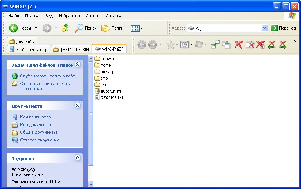This screenshot has height=189, width=301.
Task: Open Общие документы link
Action: coord(38,132)
